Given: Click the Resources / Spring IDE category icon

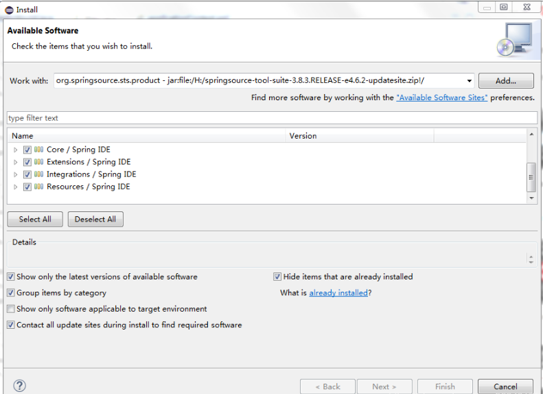Looking at the screenshot, I should (x=39, y=187).
